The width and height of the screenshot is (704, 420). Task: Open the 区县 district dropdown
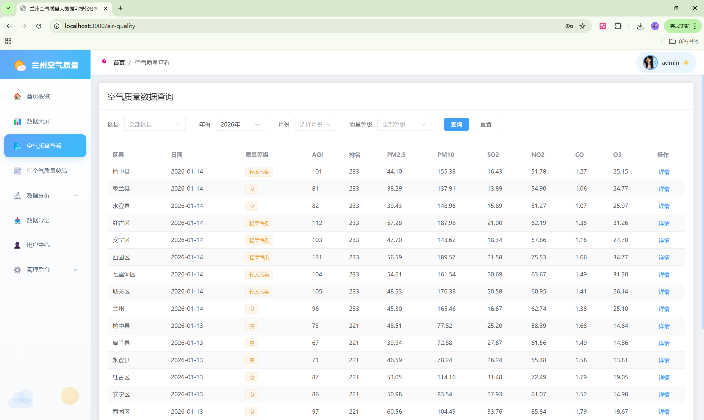point(155,125)
